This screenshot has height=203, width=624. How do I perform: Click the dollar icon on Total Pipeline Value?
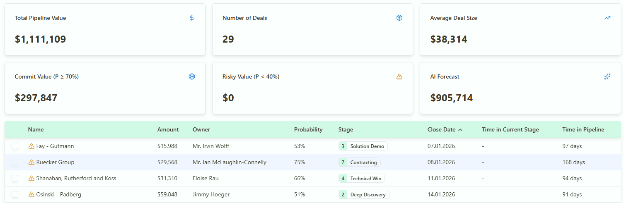point(192,18)
